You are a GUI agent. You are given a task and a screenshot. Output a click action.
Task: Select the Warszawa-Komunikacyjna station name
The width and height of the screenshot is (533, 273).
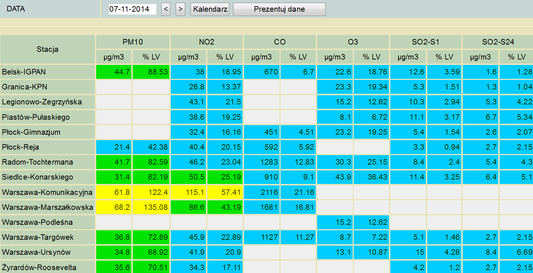[x=48, y=192]
